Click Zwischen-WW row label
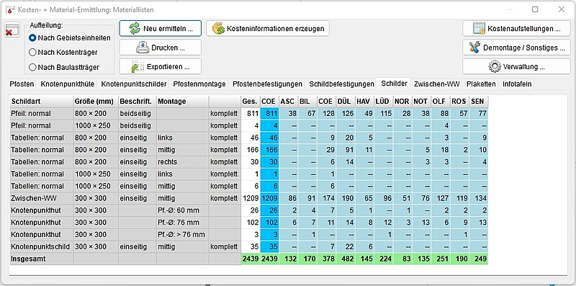The width and height of the screenshot is (576, 286). pos(42,198)
